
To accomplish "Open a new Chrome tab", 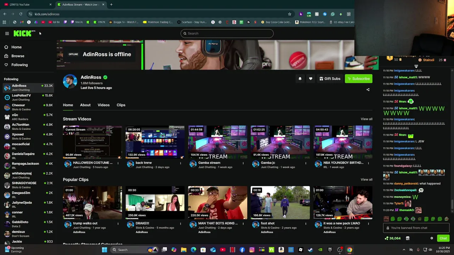I will point(111,5).
